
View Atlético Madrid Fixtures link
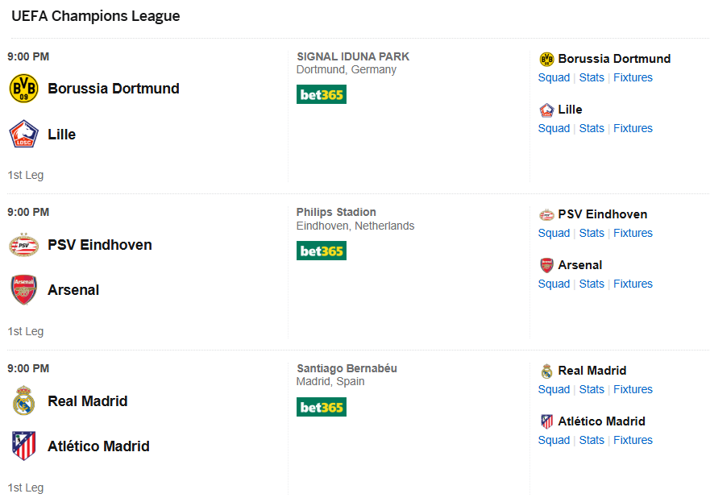coord(633,440)
